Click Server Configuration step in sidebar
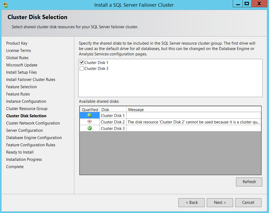The image size is (269, 213). (24, 130)
